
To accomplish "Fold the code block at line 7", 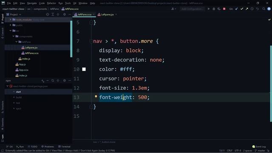I will pyautogui.click(x=91, y=41).
